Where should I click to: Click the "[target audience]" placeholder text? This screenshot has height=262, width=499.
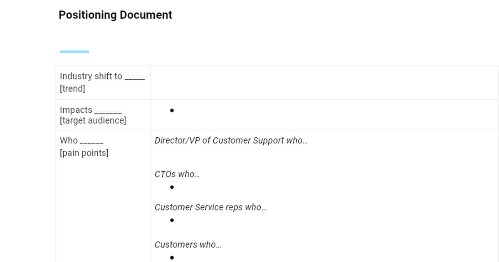point(92,121)
